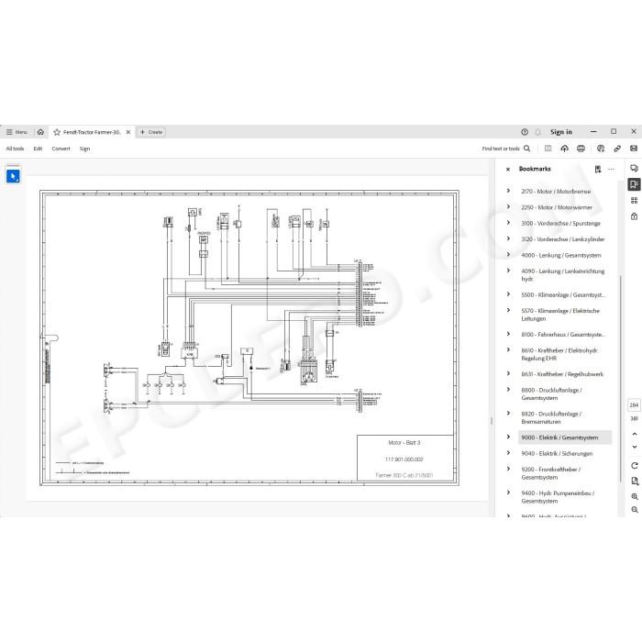Open the bookmarks options ellipsis
This screenshot has width=642, height=642.
pyautogui.click(x=611, y=169)
